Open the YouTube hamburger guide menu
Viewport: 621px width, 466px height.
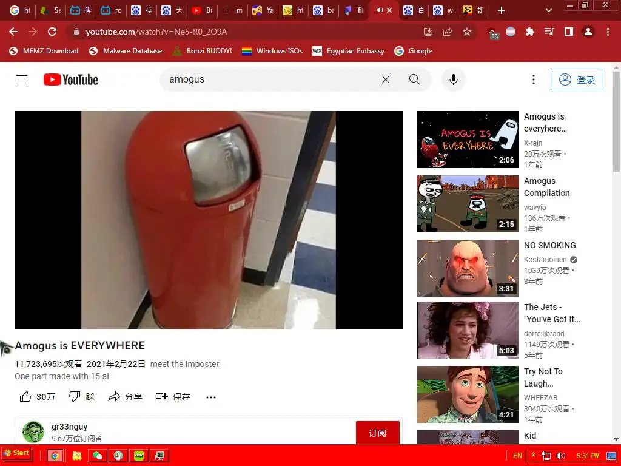point(22,79)
